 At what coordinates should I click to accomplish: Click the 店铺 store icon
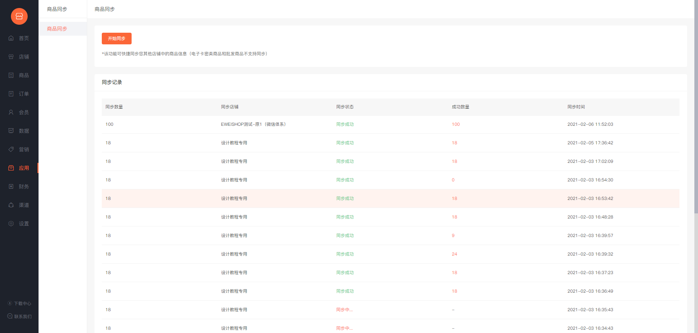pos(11,57)
